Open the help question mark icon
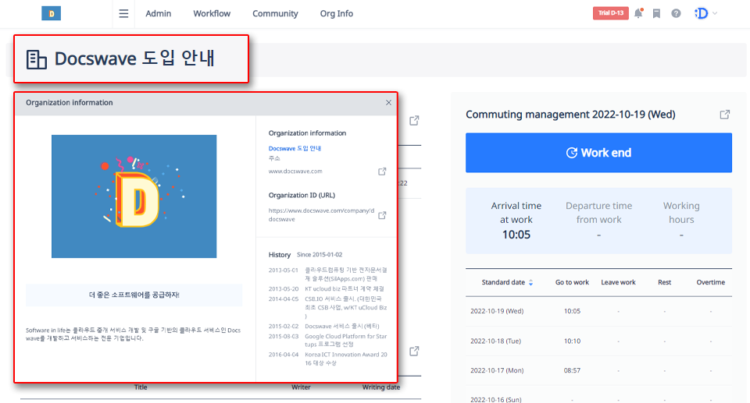The image size is (750, 403). click(x=676, y=13)
